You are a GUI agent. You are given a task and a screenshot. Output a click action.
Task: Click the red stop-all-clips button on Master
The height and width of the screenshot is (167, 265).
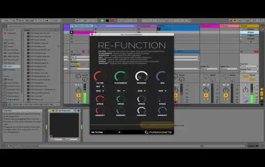coord(256,52)
